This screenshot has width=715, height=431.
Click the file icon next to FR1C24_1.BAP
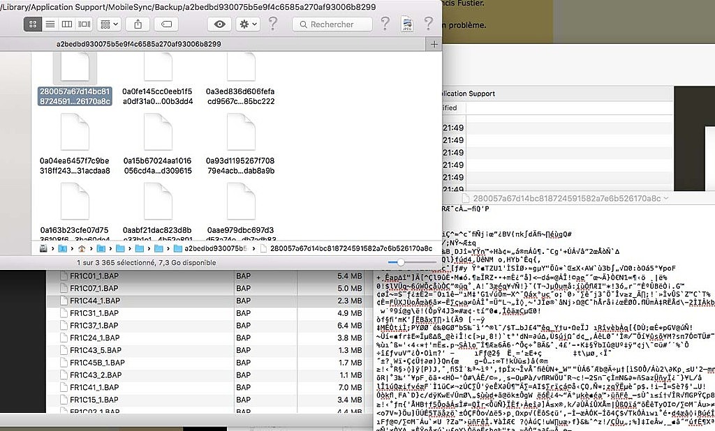(x=64, y=338)
